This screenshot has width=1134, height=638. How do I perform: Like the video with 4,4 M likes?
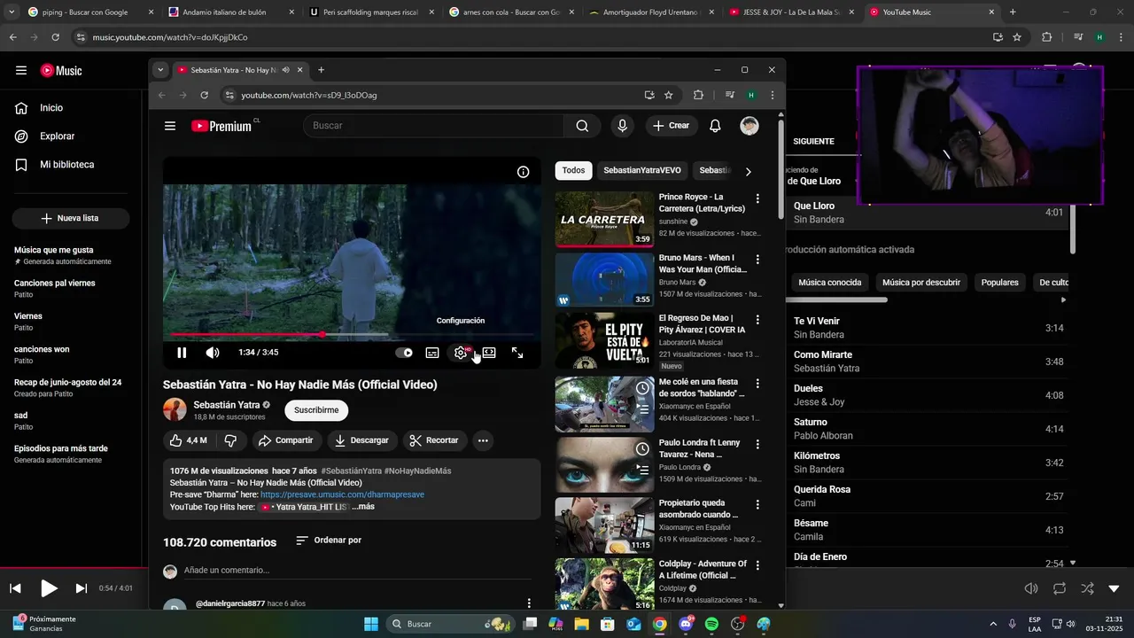[x=188, y=440]
